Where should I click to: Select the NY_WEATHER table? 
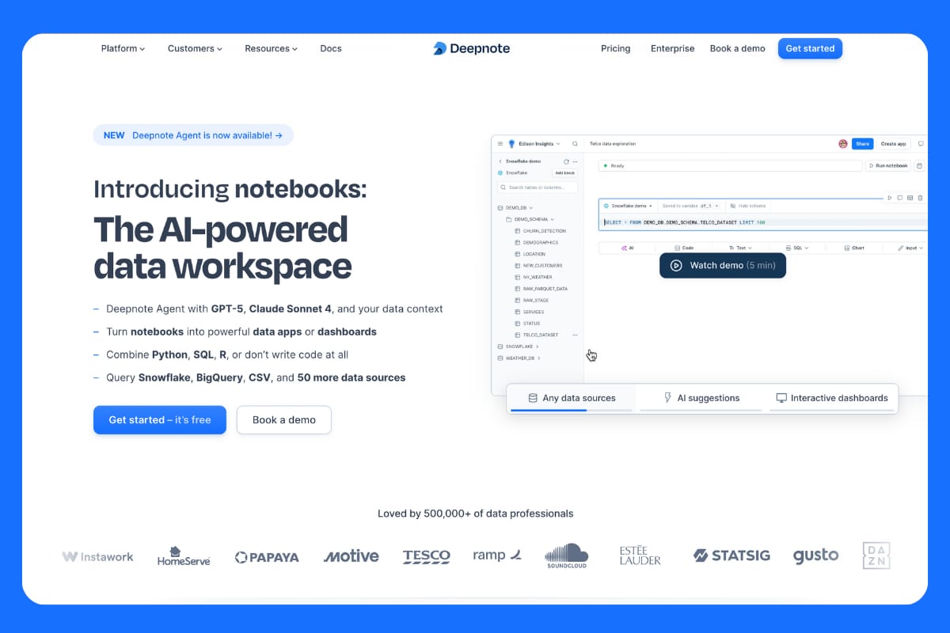pyautogui.click(x=538, y=277)
